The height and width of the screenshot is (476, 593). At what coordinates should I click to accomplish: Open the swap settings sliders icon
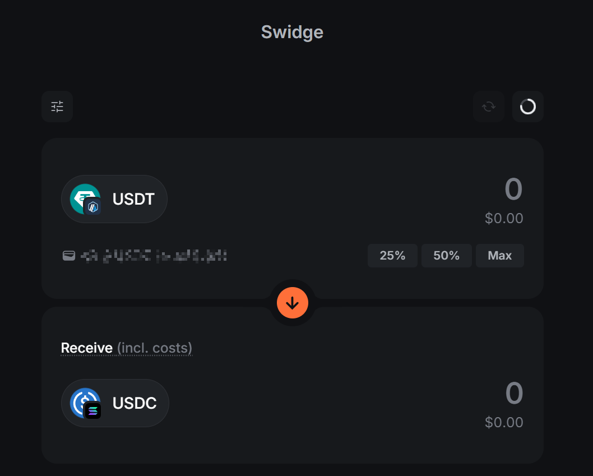pos(57,107)
